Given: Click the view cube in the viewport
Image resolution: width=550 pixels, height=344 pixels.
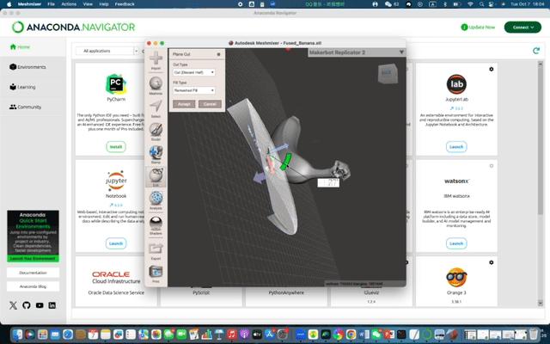Looking at the screenshot, I should [387, 73].
